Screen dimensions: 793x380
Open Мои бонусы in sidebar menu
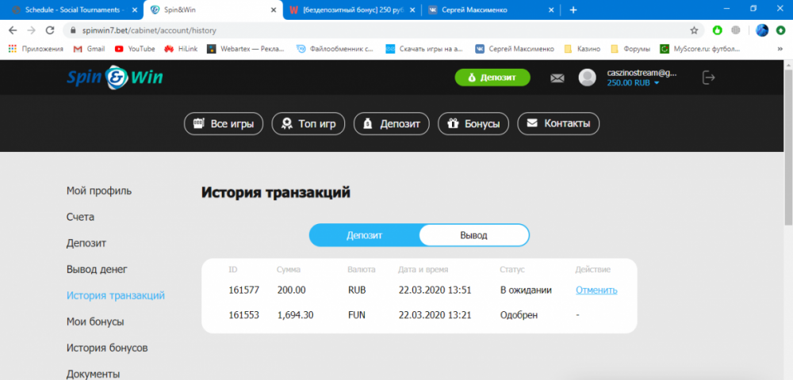click(x=95, y=321)
